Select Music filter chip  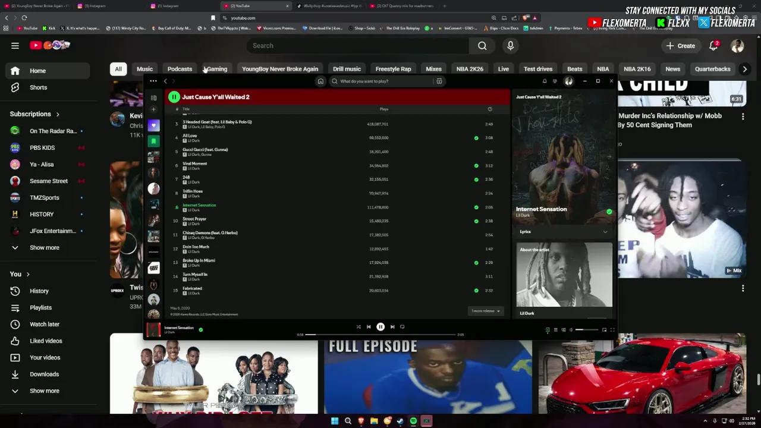tap(144, 69)
